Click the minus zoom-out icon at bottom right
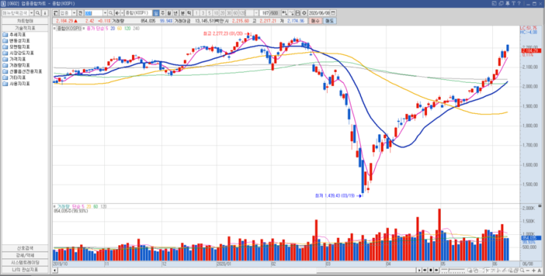 [527, 270]
